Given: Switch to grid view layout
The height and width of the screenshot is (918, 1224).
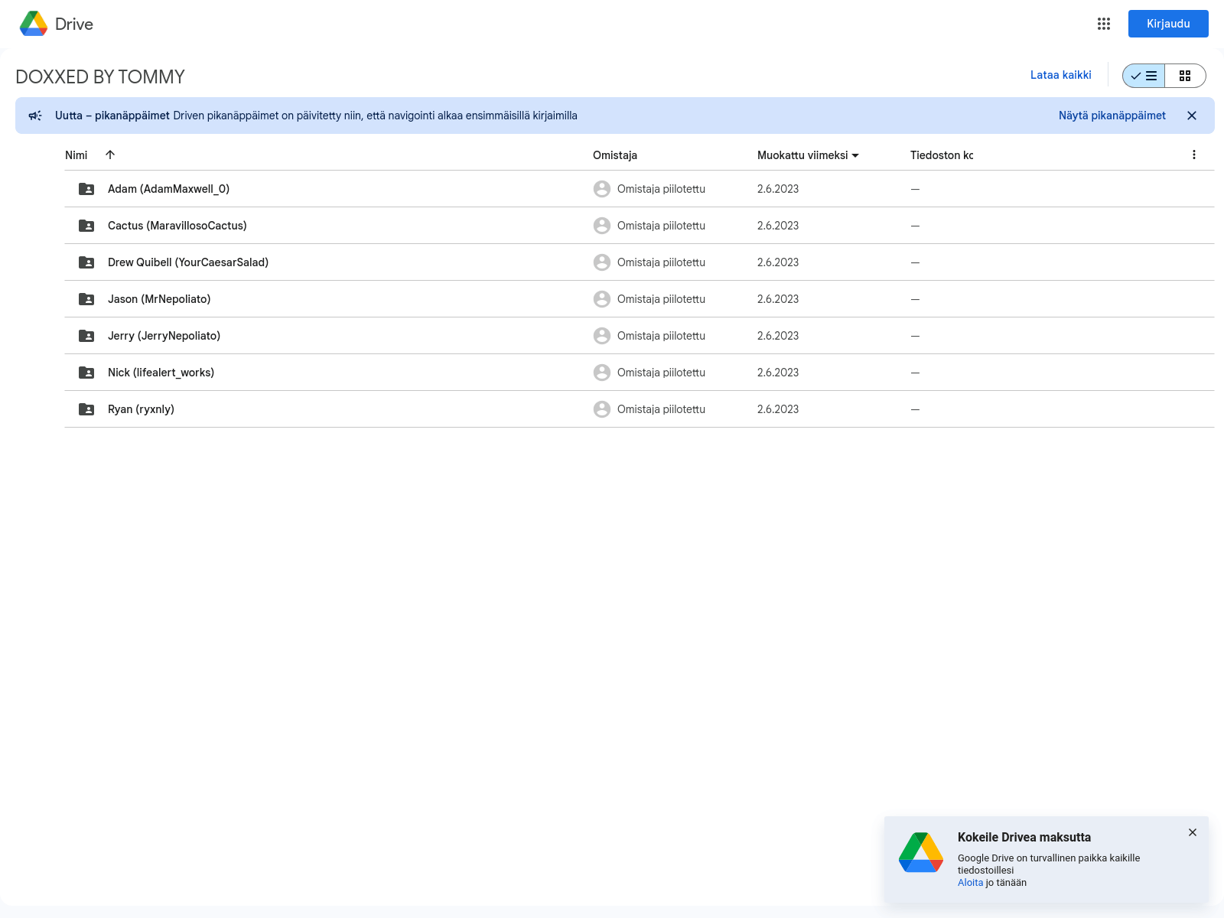Looking at the screenshot, I should pos(1185,76).
